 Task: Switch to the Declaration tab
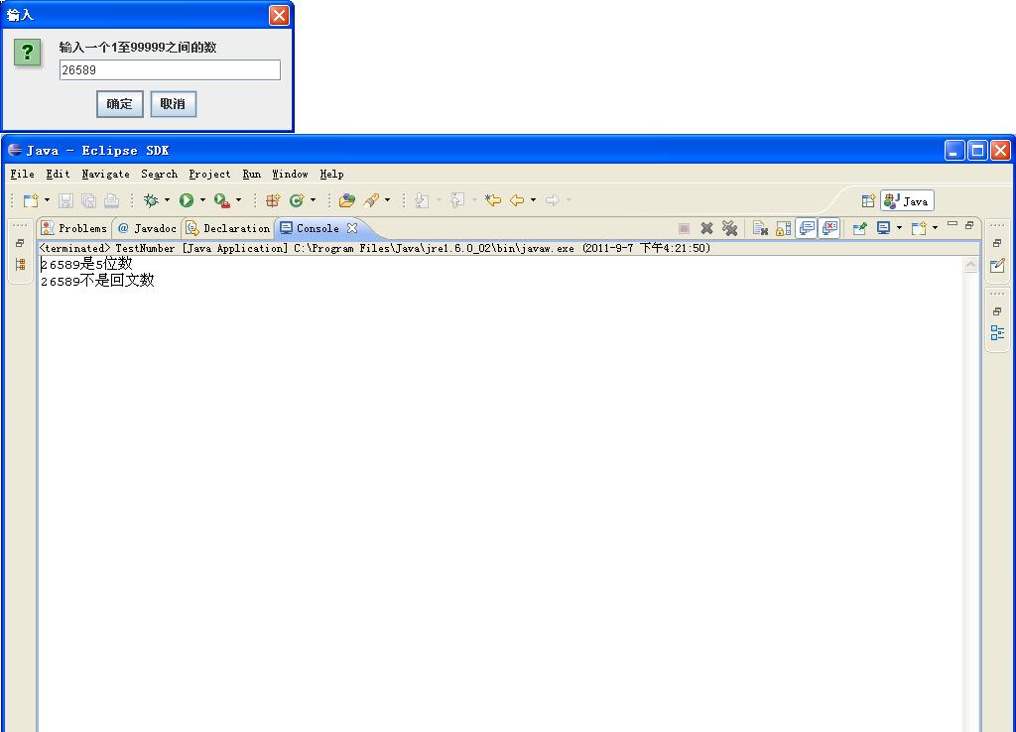pos(228,228)
